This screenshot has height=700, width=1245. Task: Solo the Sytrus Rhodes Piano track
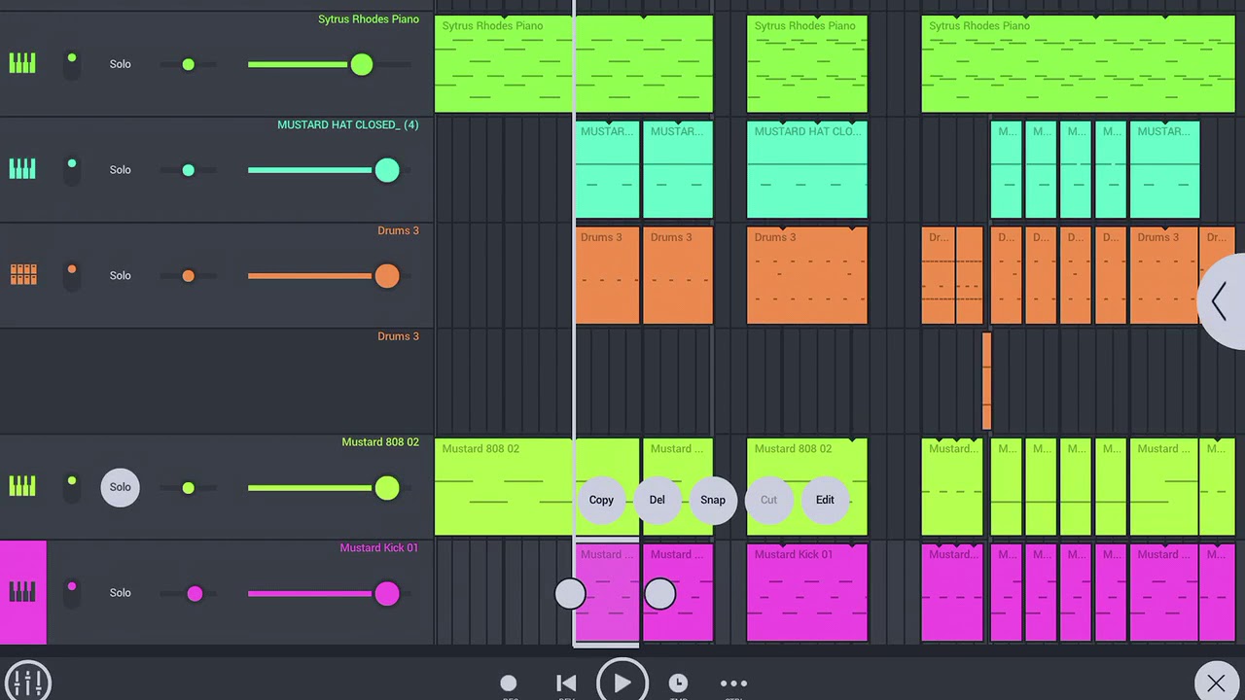pos(120,64)
